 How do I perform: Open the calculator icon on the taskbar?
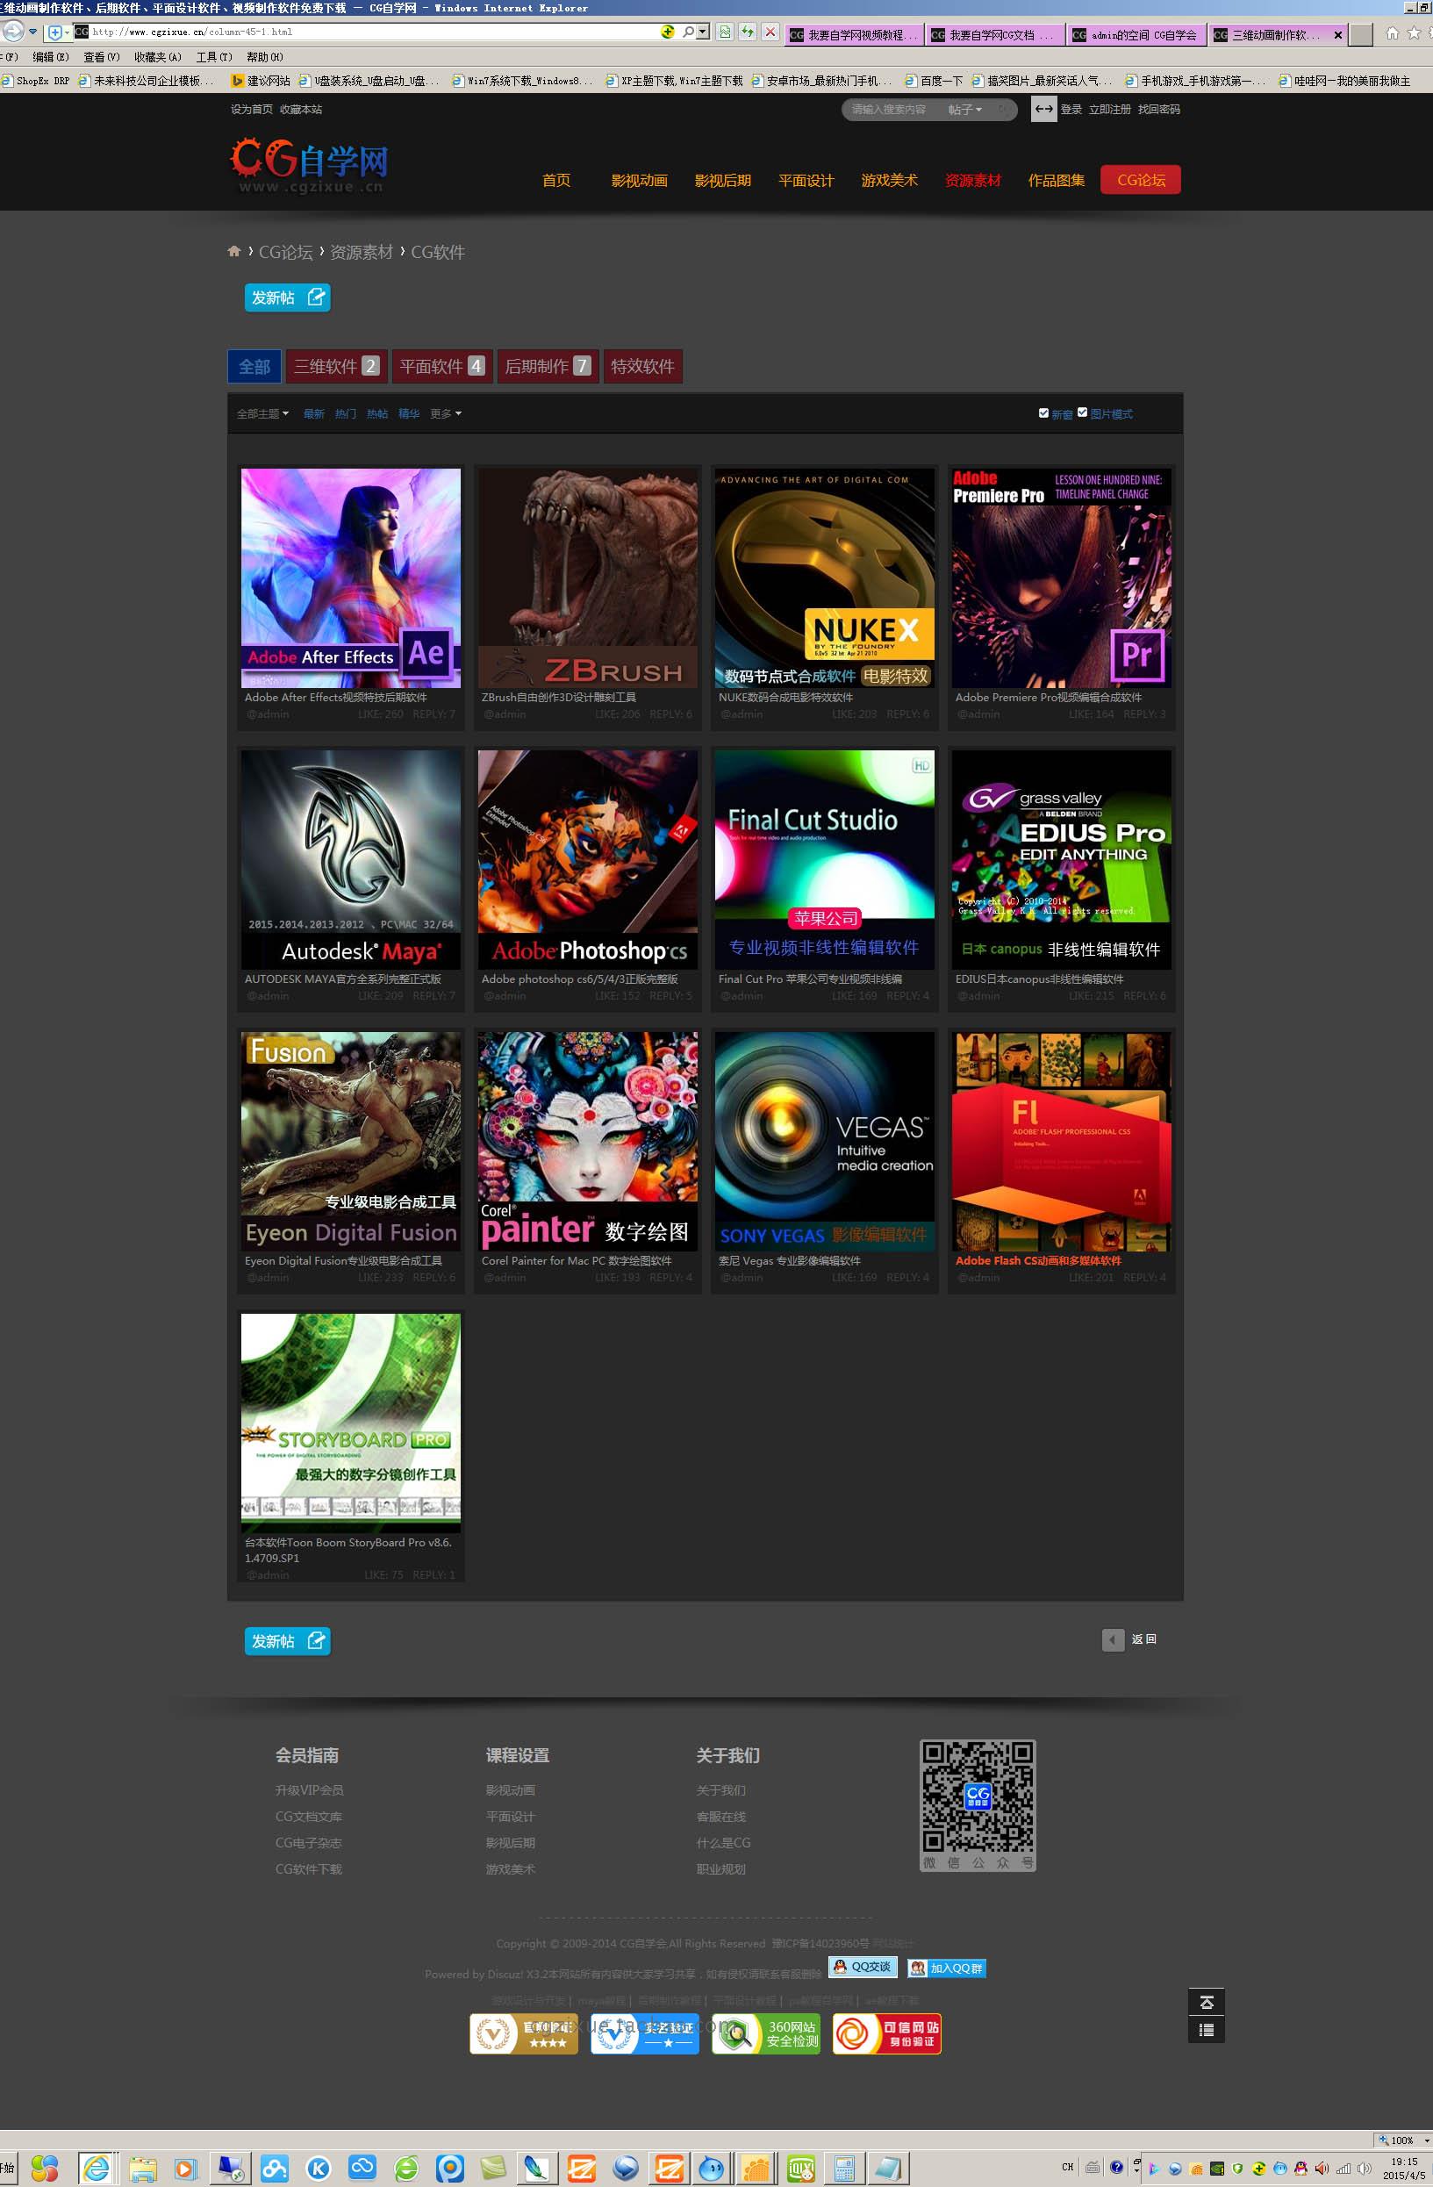845,2169
